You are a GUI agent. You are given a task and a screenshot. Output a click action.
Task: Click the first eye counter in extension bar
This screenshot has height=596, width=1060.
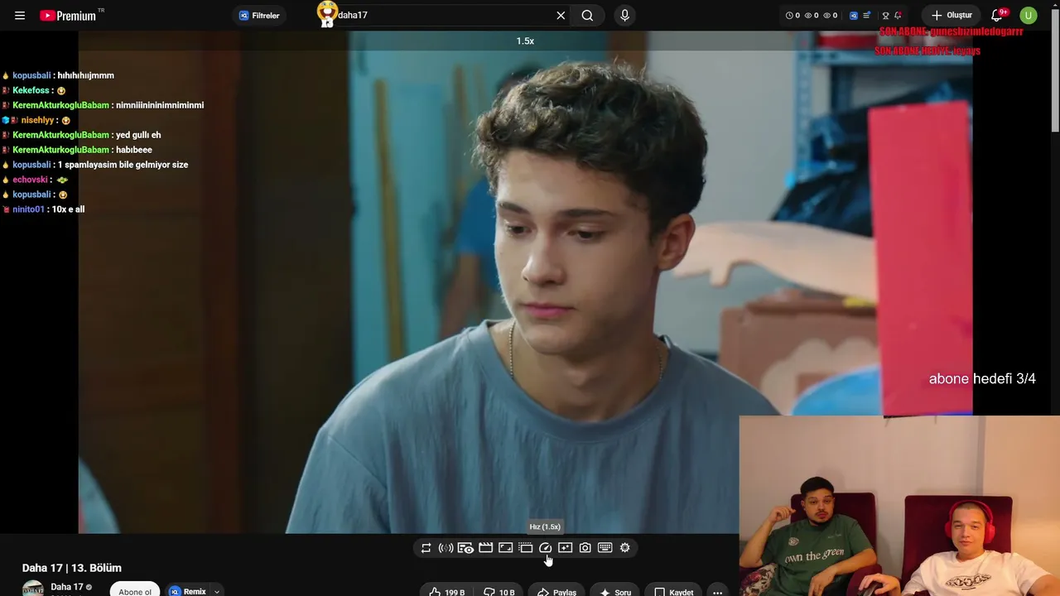coord(812,16)
